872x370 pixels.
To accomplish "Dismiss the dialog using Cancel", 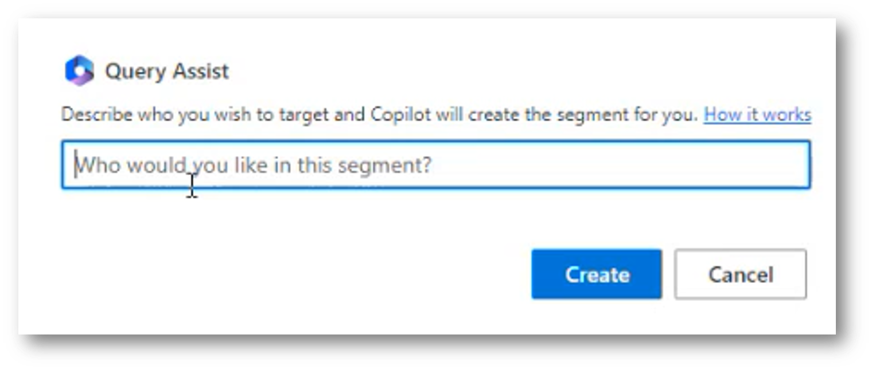I will point(740,274).
